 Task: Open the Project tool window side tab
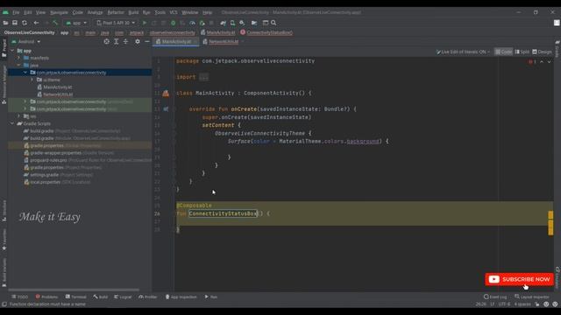pyautogui.click(x=4, y=48)
